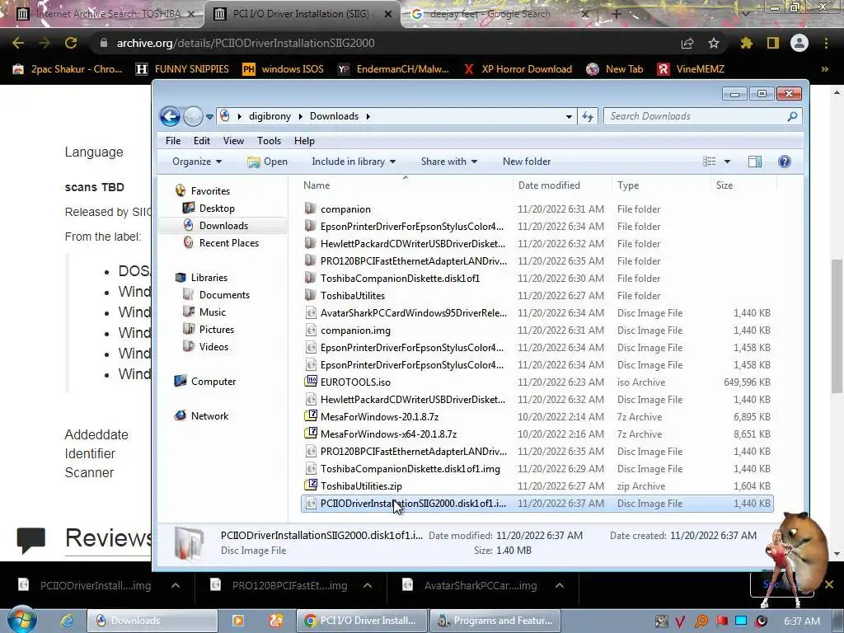Screen dimensions: 844x633
Task: Click the Search Downloads input field
Action: (x=702, y=116)
